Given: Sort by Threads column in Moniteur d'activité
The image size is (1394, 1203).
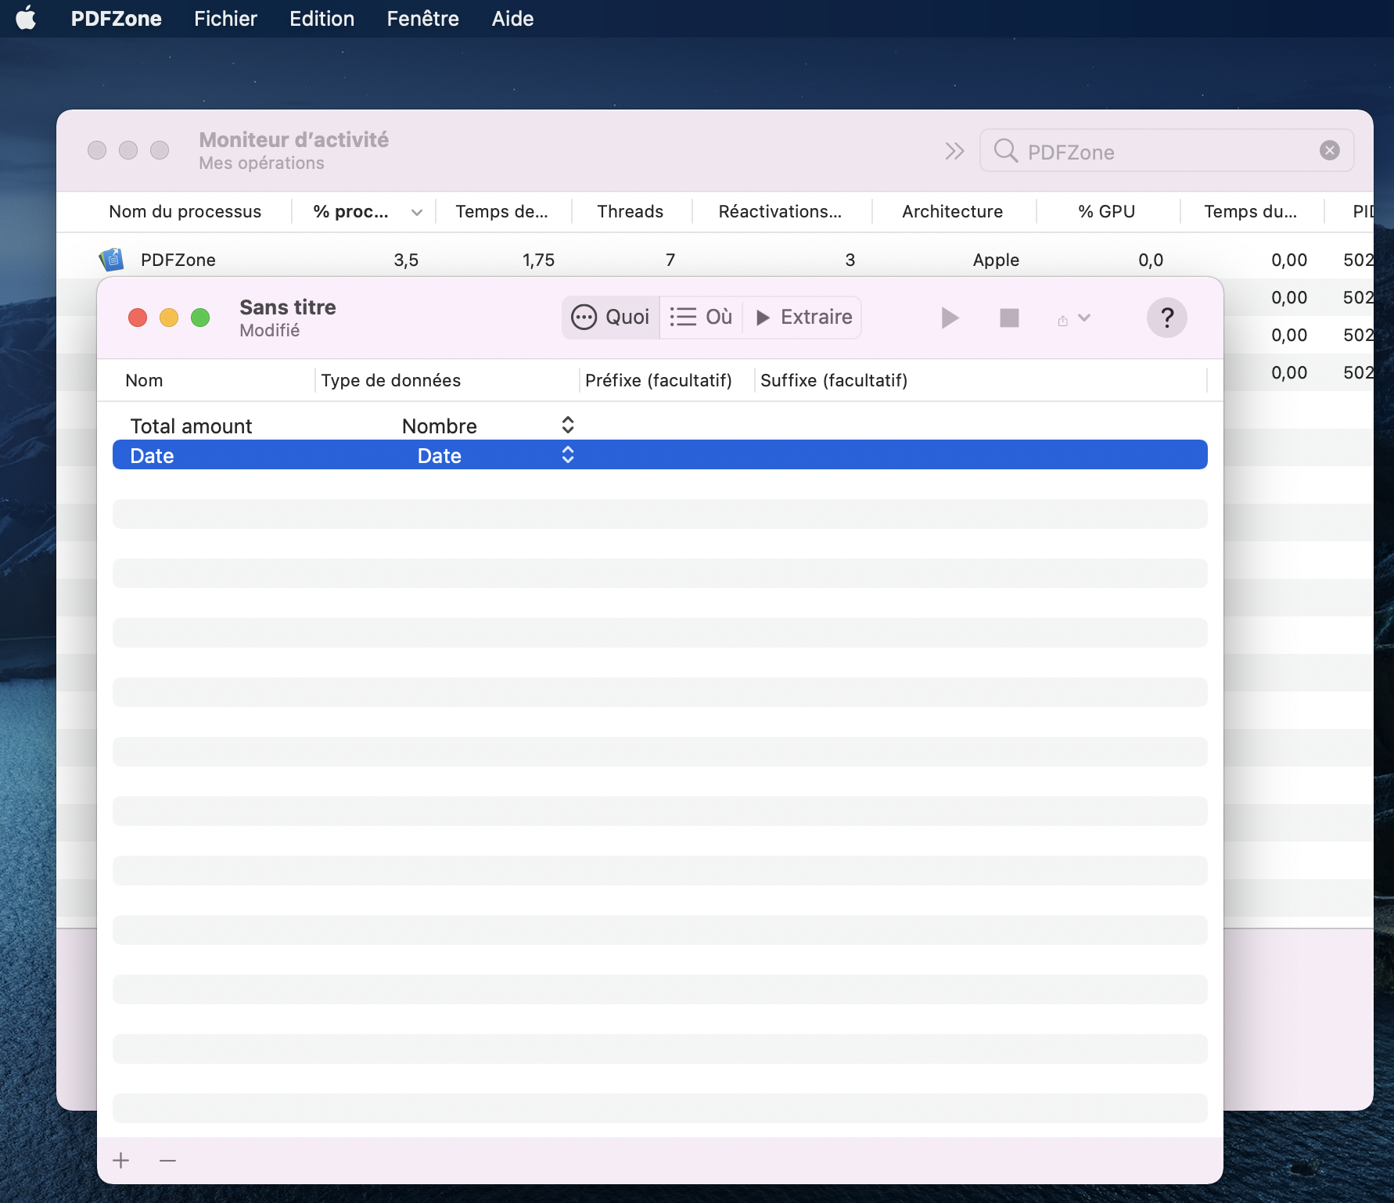Looking at the screenshot, I should pos(631,211).
